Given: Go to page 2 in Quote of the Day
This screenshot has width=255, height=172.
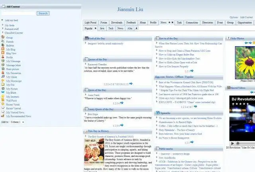Looking at the screenshot, I should click(x=115, y=103).
